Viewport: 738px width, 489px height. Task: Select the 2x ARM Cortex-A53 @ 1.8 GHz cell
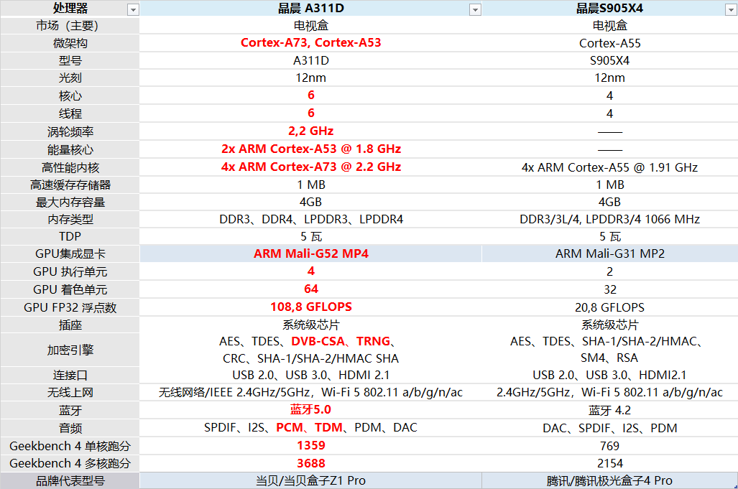[x=310, y=149]
